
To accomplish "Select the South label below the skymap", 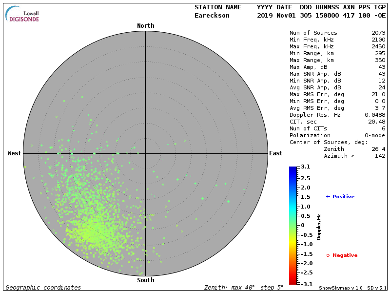I will click(145, 280).
